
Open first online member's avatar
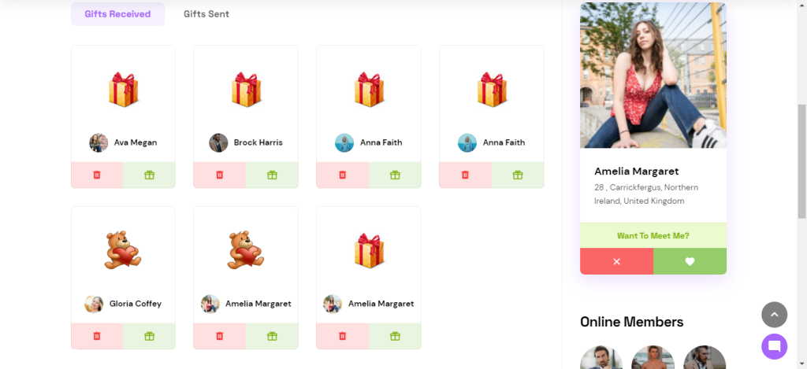(601, 360)
